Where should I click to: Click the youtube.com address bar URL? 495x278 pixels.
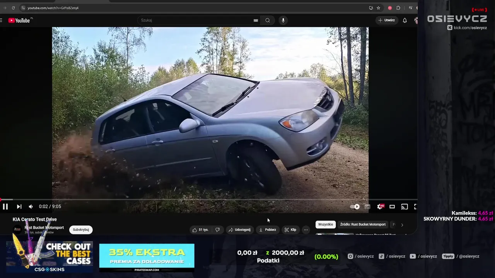click(53, 8)
